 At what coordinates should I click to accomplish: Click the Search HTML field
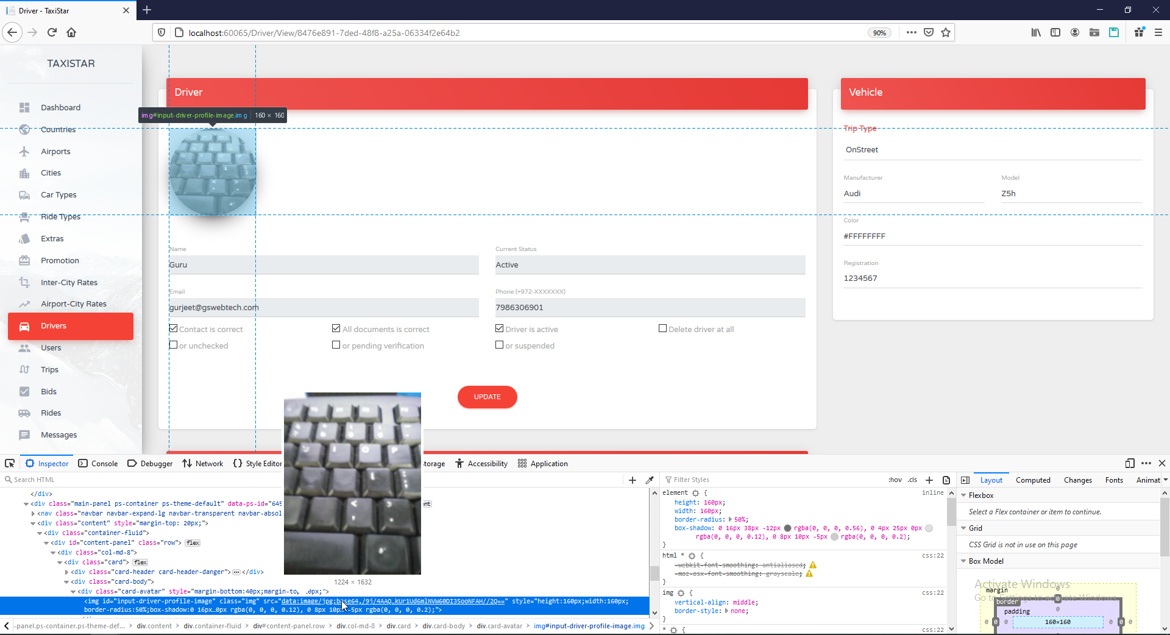[311, 480]
